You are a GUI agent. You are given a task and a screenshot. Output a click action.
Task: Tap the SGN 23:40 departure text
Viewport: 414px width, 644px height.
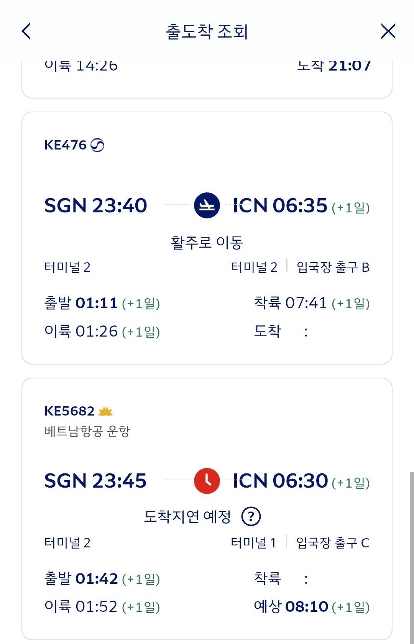coord(95,205)
